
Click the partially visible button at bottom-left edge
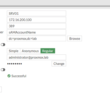coord(1,89)
